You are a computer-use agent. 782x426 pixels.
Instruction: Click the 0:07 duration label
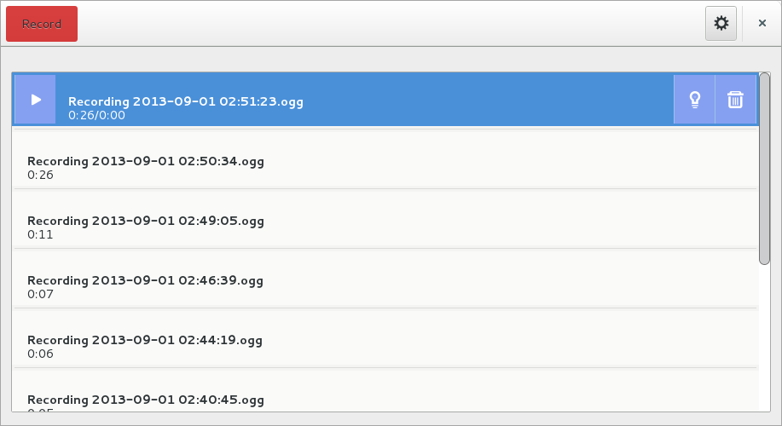tap(40, 294)
